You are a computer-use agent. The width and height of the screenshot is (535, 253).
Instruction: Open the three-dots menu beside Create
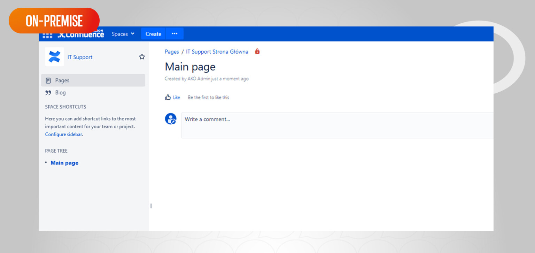pos(175,34)
